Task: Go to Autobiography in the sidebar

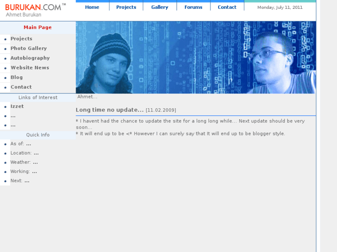Action: coord(30,58)
